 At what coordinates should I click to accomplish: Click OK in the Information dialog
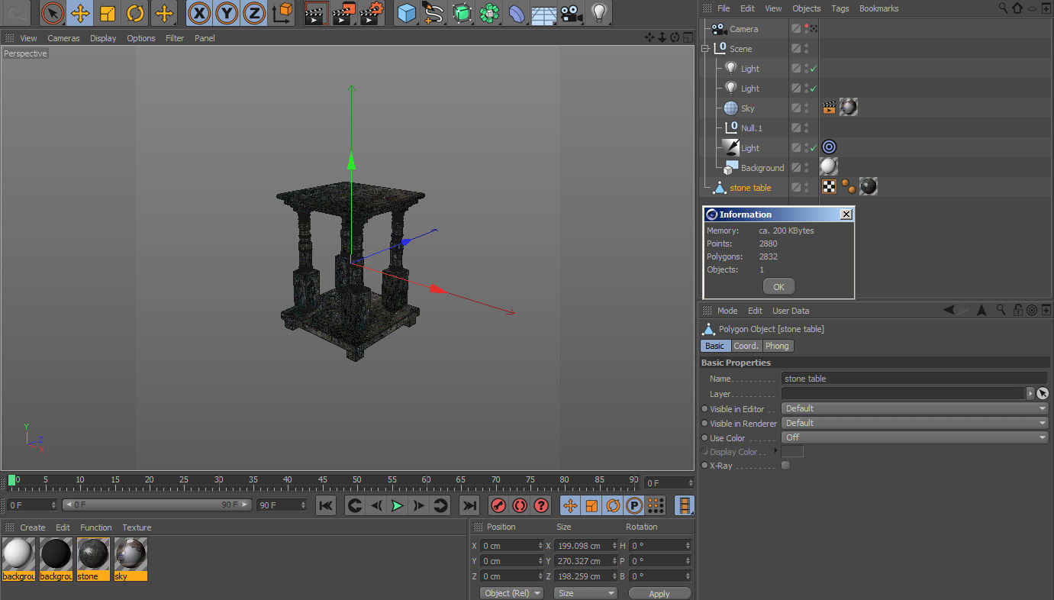pyautogui.click(x=778, y=287)
